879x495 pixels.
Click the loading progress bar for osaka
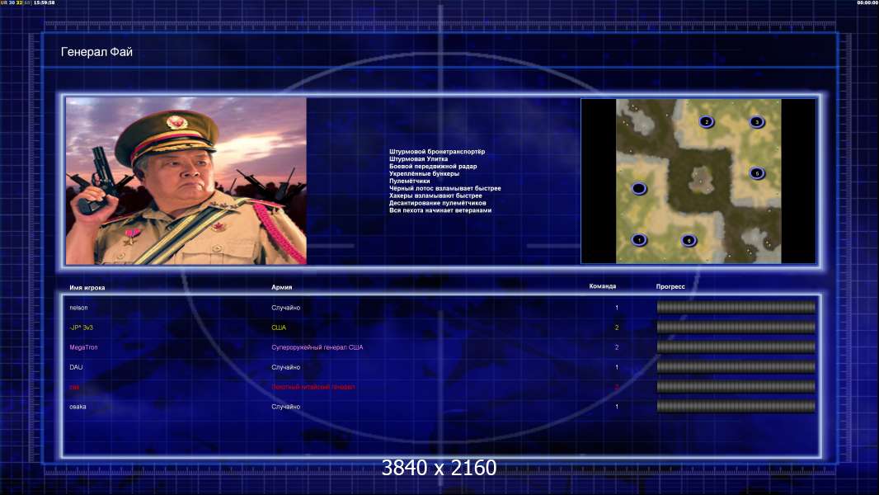(x=736, y=407)
